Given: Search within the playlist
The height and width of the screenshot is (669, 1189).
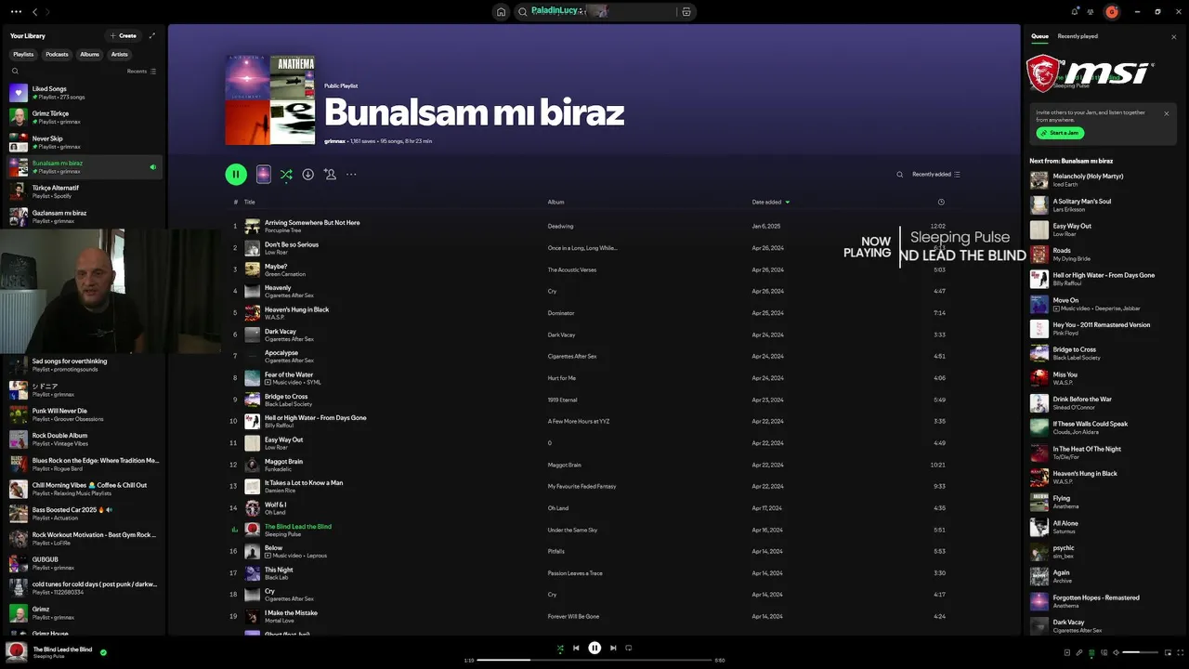Looking at the screenshot, I should [899, 174].
